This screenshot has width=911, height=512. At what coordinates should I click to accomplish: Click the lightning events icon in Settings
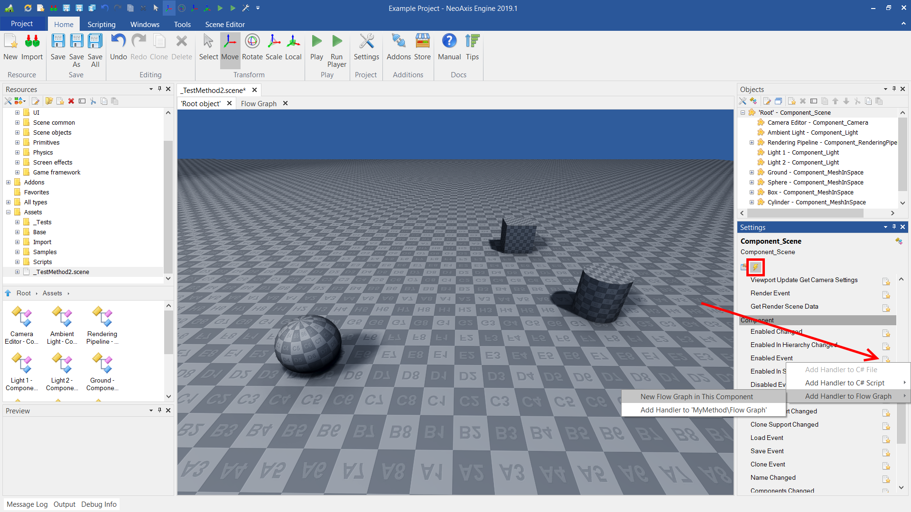coord(755,267)
